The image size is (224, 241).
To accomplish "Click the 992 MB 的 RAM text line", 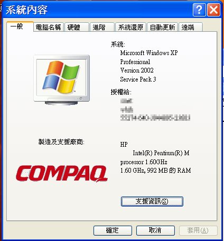I will click(x=155, y=171).
